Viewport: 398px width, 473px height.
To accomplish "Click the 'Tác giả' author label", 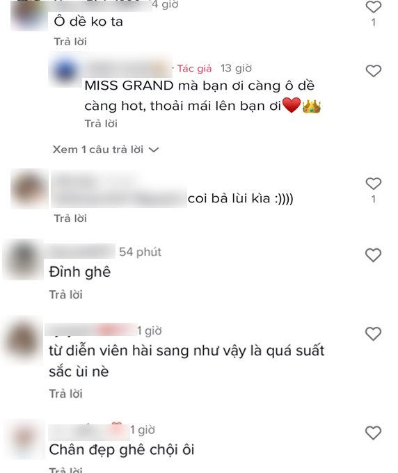I will [x=194, y=68].
